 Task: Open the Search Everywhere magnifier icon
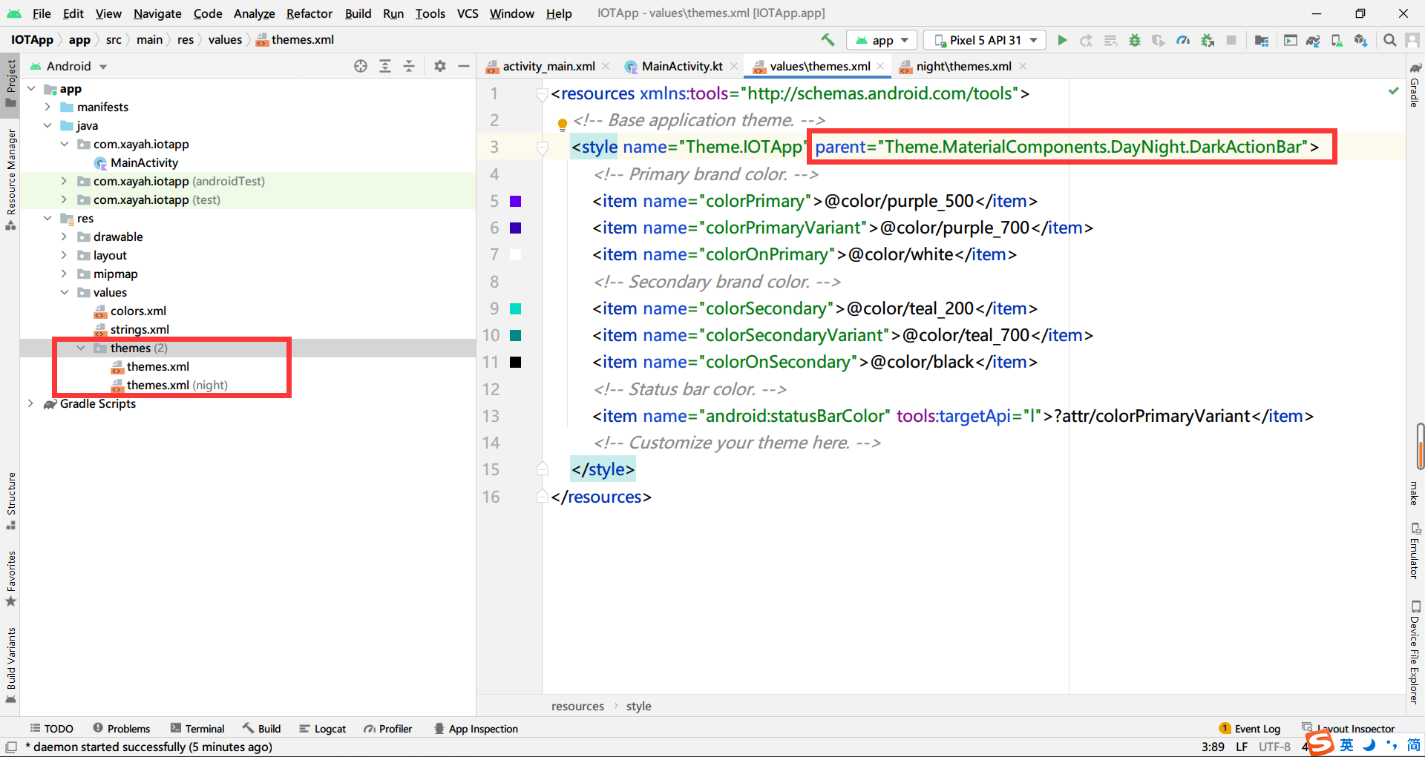[x=1390, y=40]
